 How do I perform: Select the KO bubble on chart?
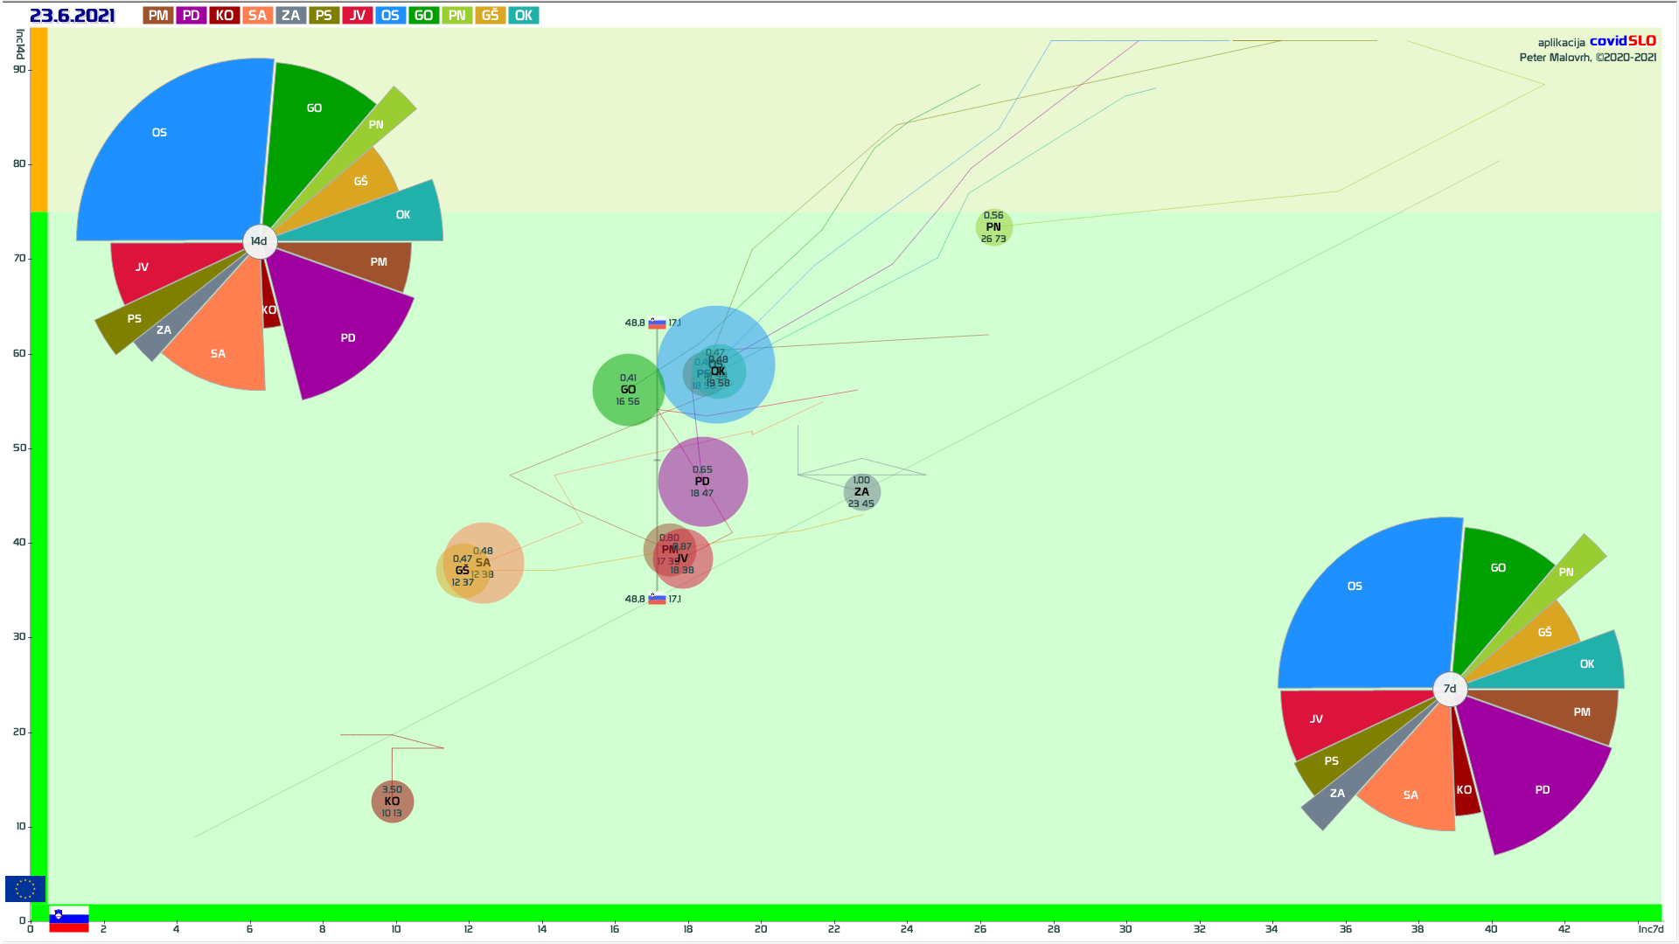coord(392,802)
